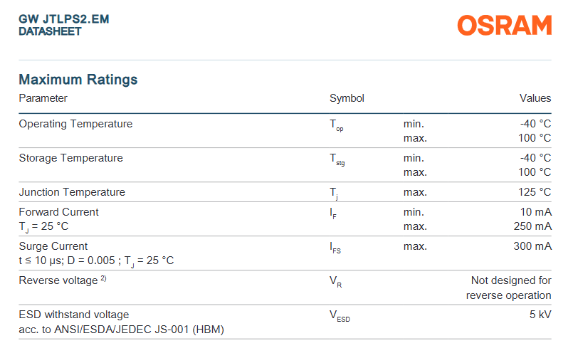Click the Parameter column header
The height and width of the screenshot is (358, 573).
(x=43, y=98)
